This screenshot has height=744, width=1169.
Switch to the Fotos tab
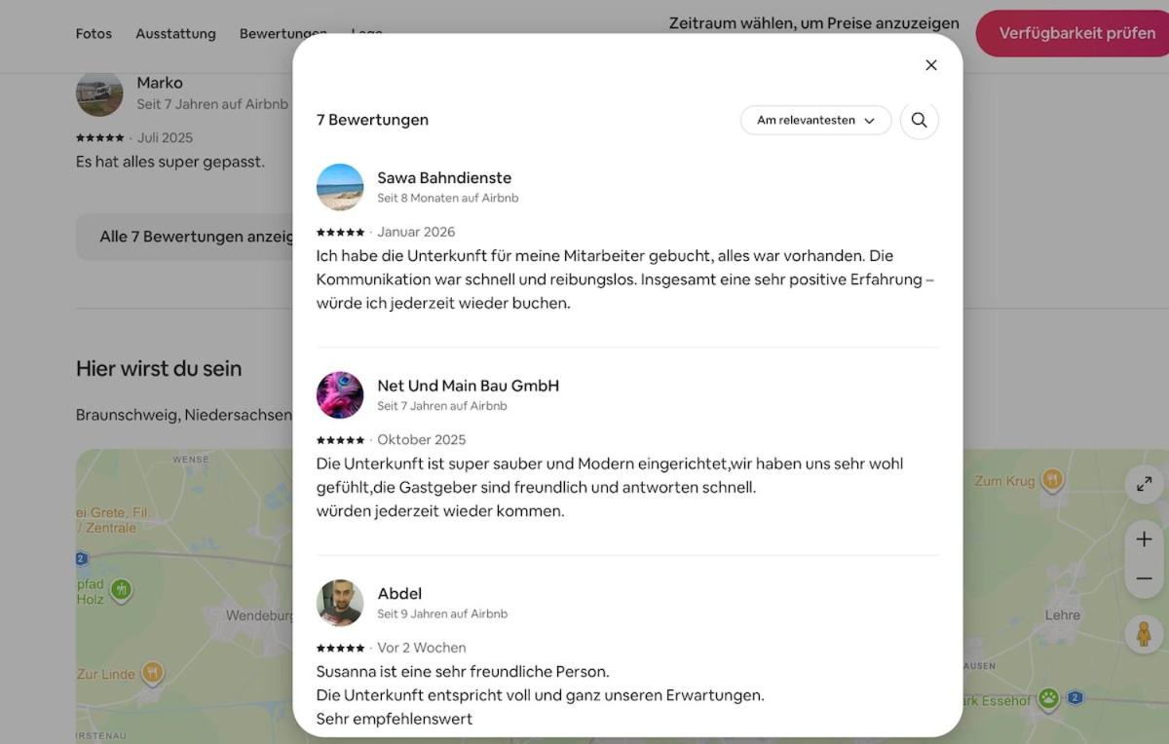(x=94, y=34)
